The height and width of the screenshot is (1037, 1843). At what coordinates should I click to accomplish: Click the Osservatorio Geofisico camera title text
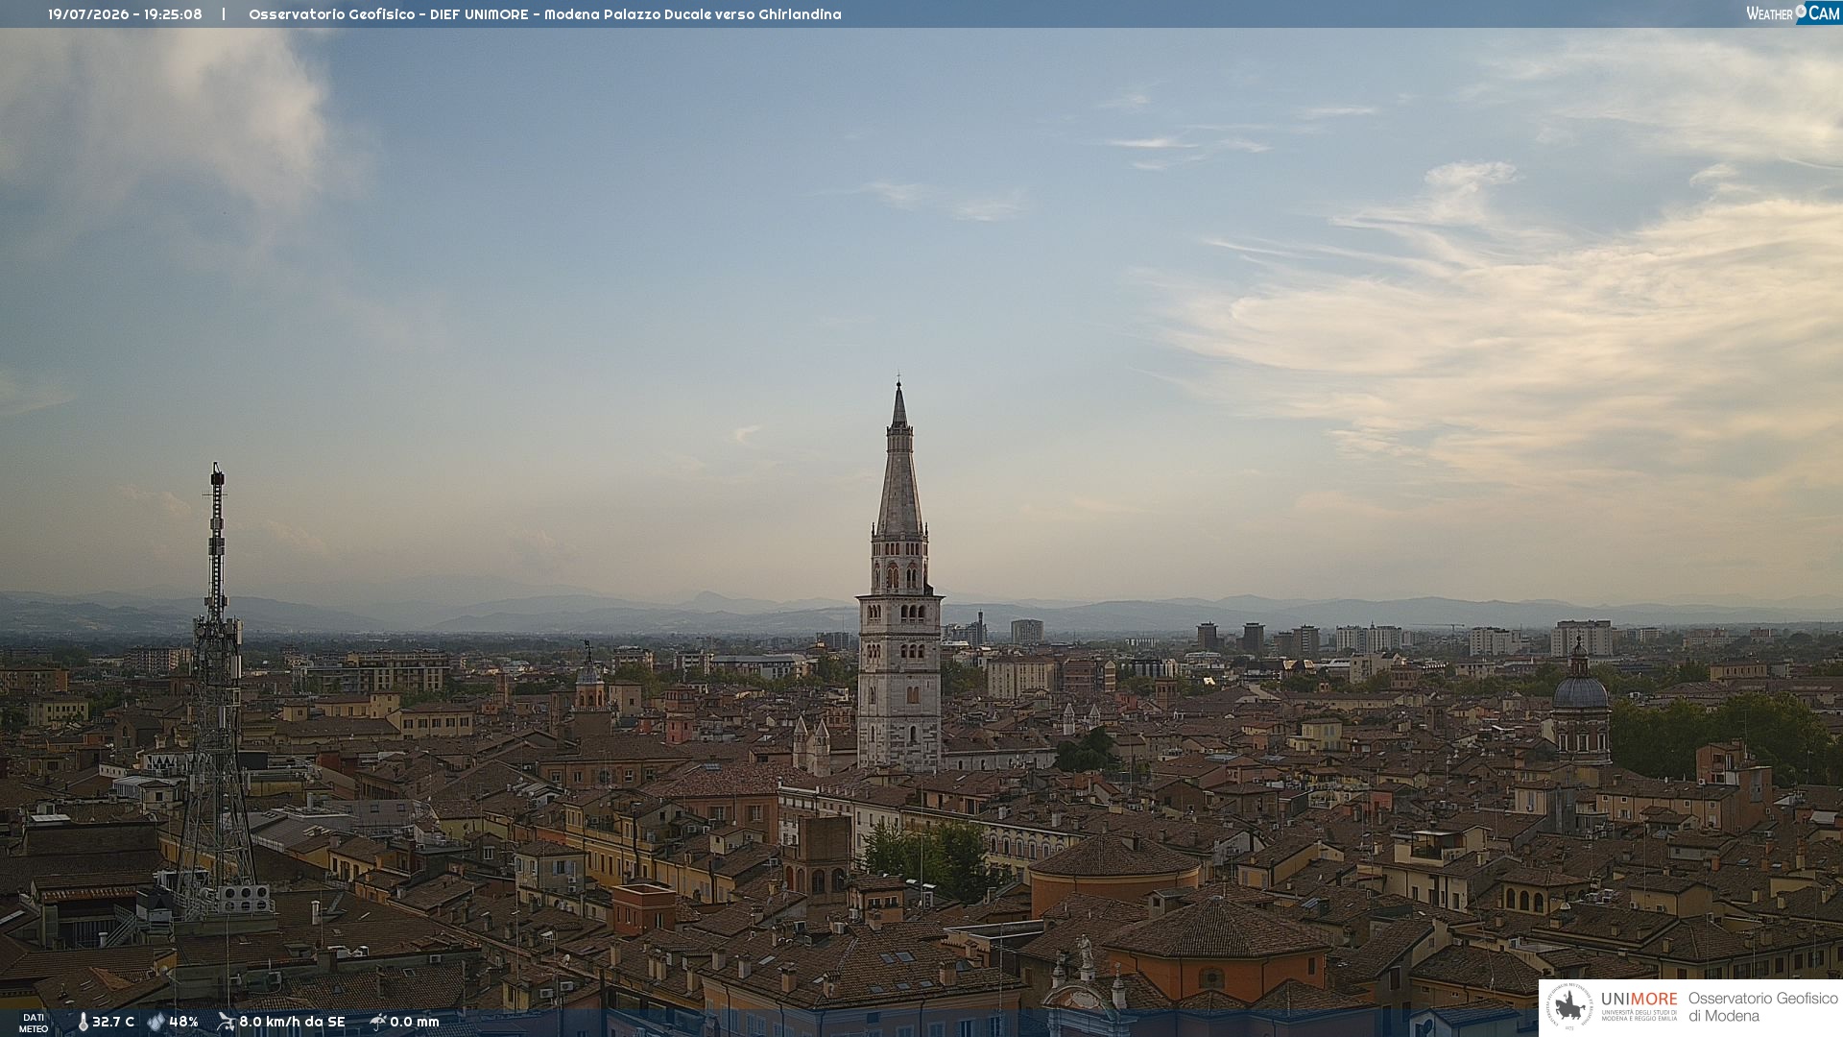click(x=544, y=14)
